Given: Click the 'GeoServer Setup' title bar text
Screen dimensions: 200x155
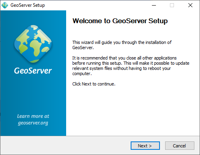Looking at the screenshot, I should pyautogui.click(x=28, y=5).
